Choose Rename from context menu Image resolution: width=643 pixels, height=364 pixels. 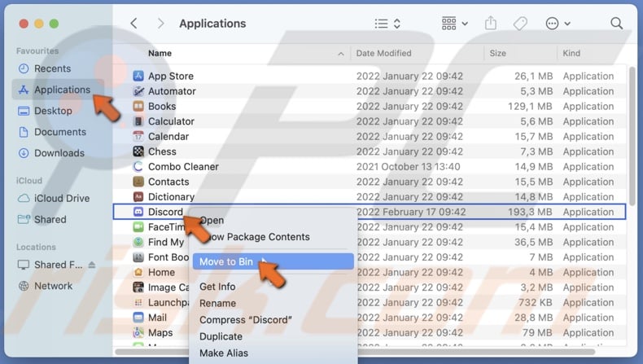coord(273,303)
